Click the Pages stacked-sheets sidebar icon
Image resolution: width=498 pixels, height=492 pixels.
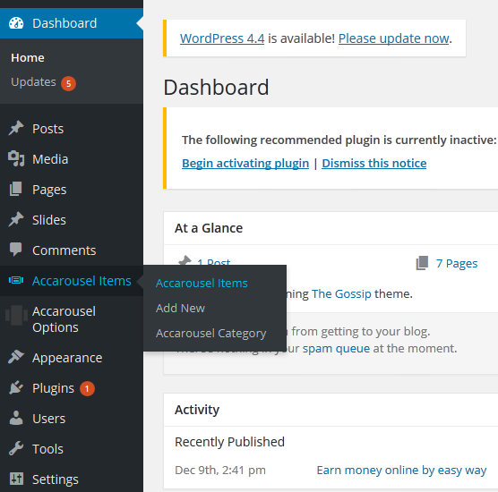pyautogui.click(x=16, y=189)
